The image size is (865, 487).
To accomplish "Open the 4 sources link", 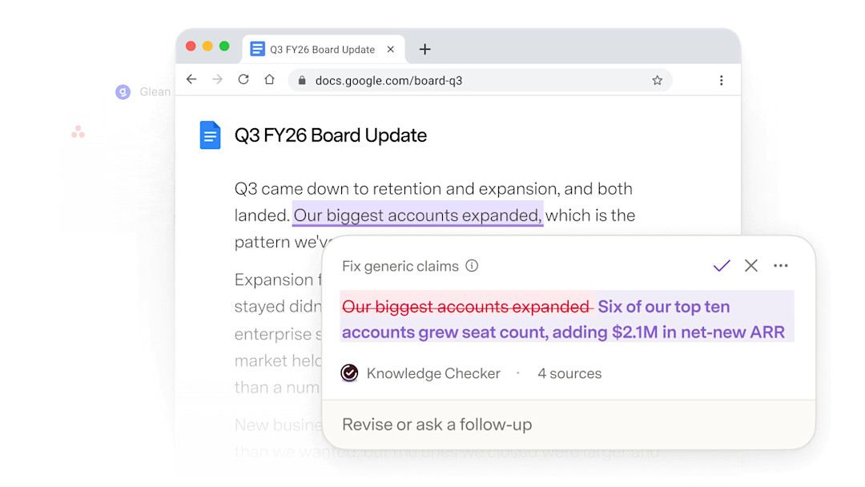I will (569, 373).
